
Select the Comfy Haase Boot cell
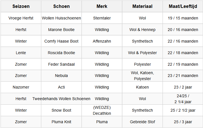61,41
